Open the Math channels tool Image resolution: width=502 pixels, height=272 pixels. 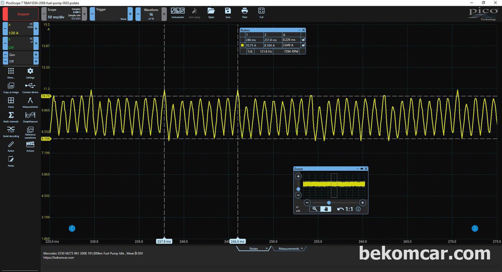[x=11, y=115]
